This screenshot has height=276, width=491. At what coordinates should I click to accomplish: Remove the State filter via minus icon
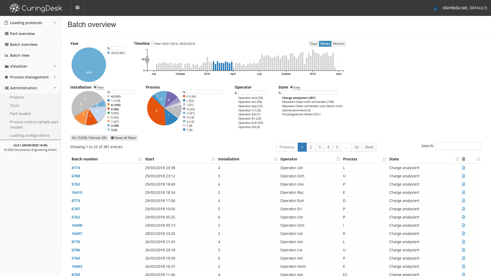click(291, 87)
